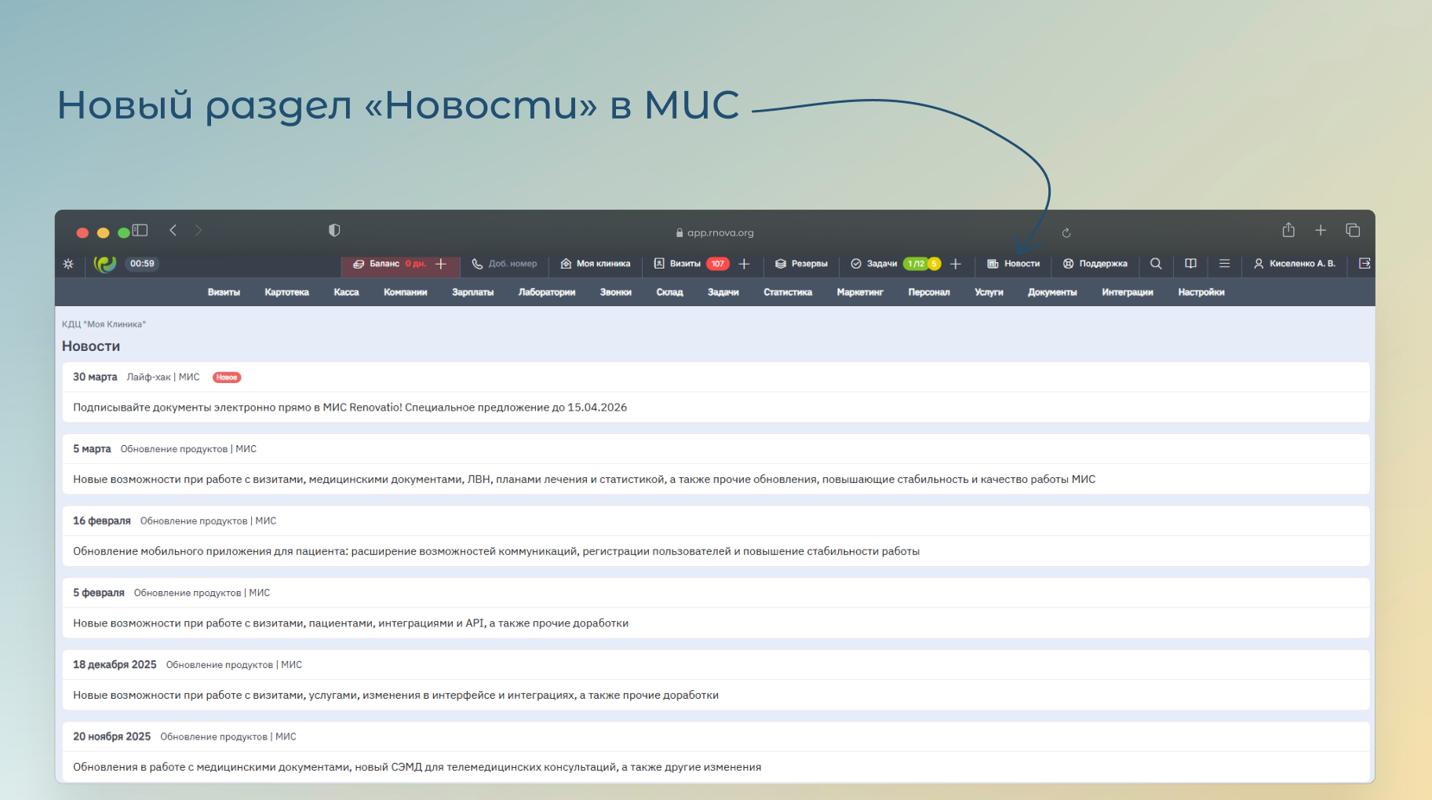Screen dimensions: 1432x800
Task: Expand the hamburger menu
Action: (x=1224, y=264)
